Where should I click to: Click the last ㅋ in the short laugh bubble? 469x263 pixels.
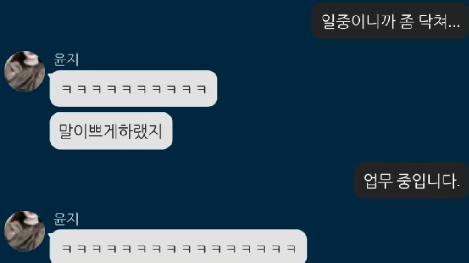pyautogui.click(x=202, y=89)
